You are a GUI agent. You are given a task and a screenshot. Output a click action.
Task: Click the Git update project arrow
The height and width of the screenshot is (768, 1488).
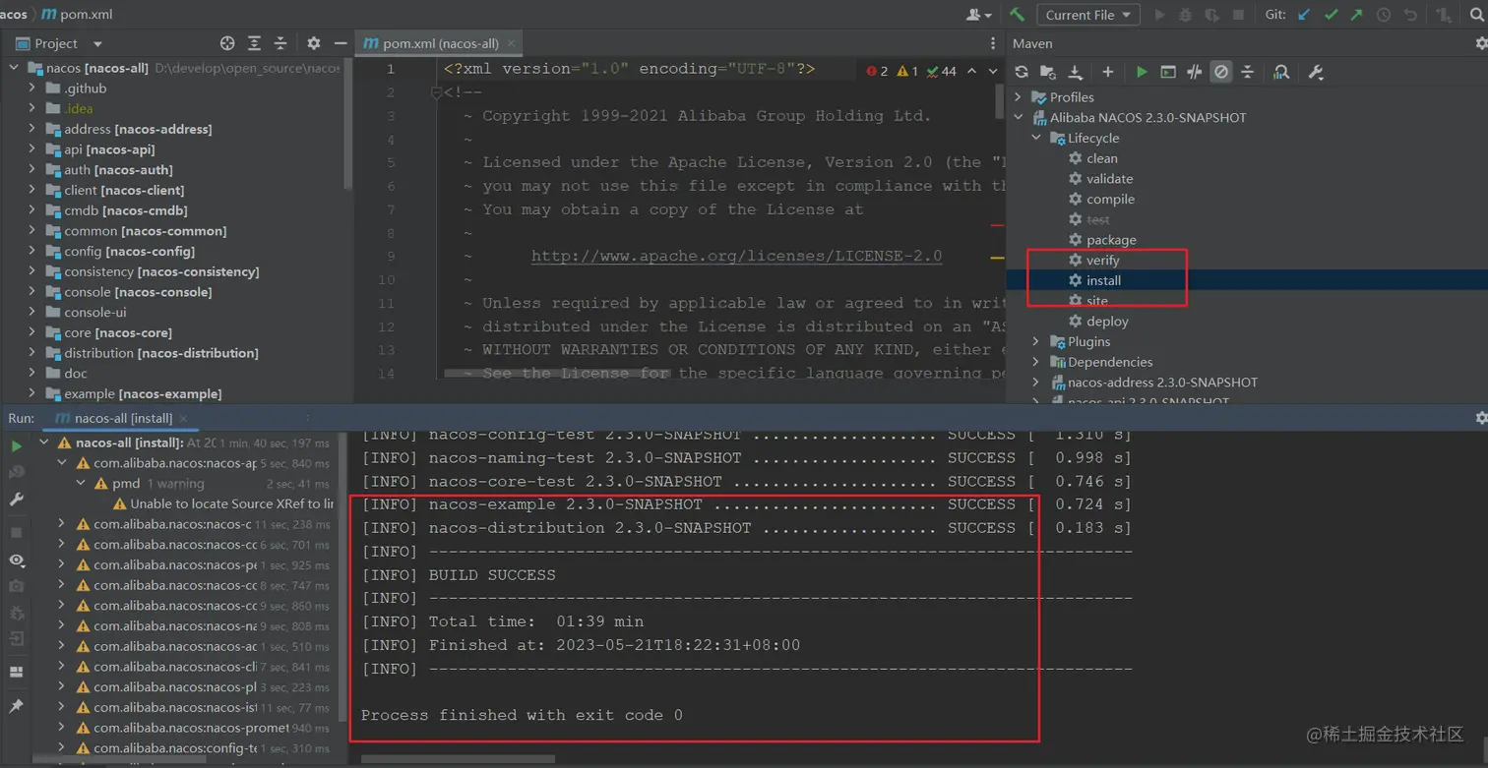[x=1305, y=15]
